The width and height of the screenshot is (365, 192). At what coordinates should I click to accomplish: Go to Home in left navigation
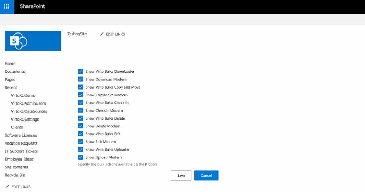10,64
